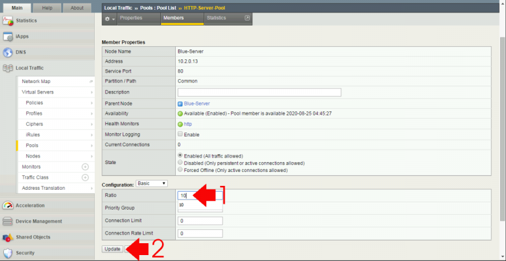Switch to the Help tab
This screenshot has width=506, height=261.
(x=47, y=8)
